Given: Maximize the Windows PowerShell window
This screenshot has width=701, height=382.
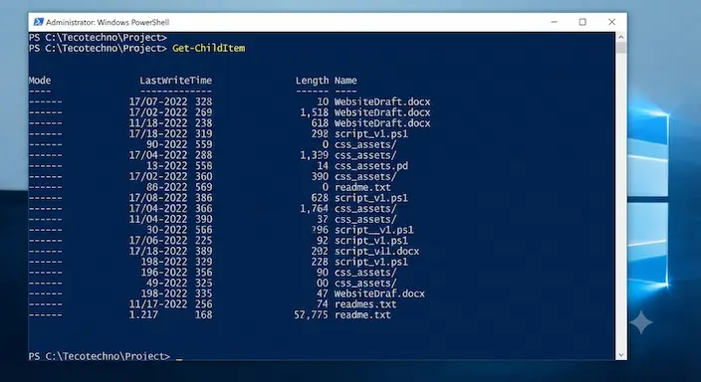Looking at the screenshot, I should tap(583, 22).
